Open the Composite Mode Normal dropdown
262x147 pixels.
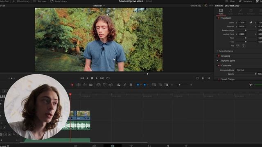(x=249, y=70)
